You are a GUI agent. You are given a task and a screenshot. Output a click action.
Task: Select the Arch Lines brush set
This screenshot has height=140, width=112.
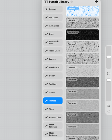tap(53, 26)
